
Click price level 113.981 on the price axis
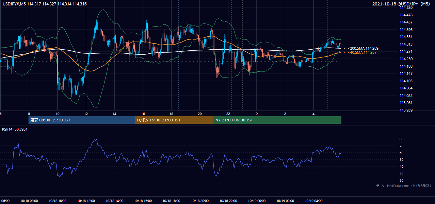click(406, 103)
